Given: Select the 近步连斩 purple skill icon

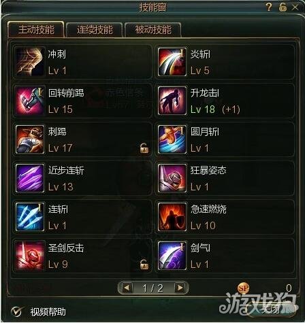Looking at the screenshot, I should click(x=30, y=178).
